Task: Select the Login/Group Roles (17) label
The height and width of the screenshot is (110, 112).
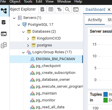Action: click(52, 52)
